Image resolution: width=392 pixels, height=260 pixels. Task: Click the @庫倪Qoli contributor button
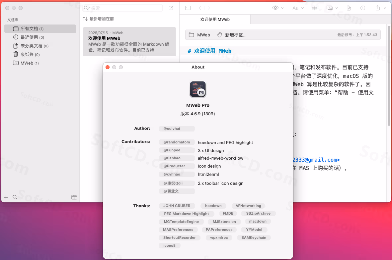click(177, 183)
